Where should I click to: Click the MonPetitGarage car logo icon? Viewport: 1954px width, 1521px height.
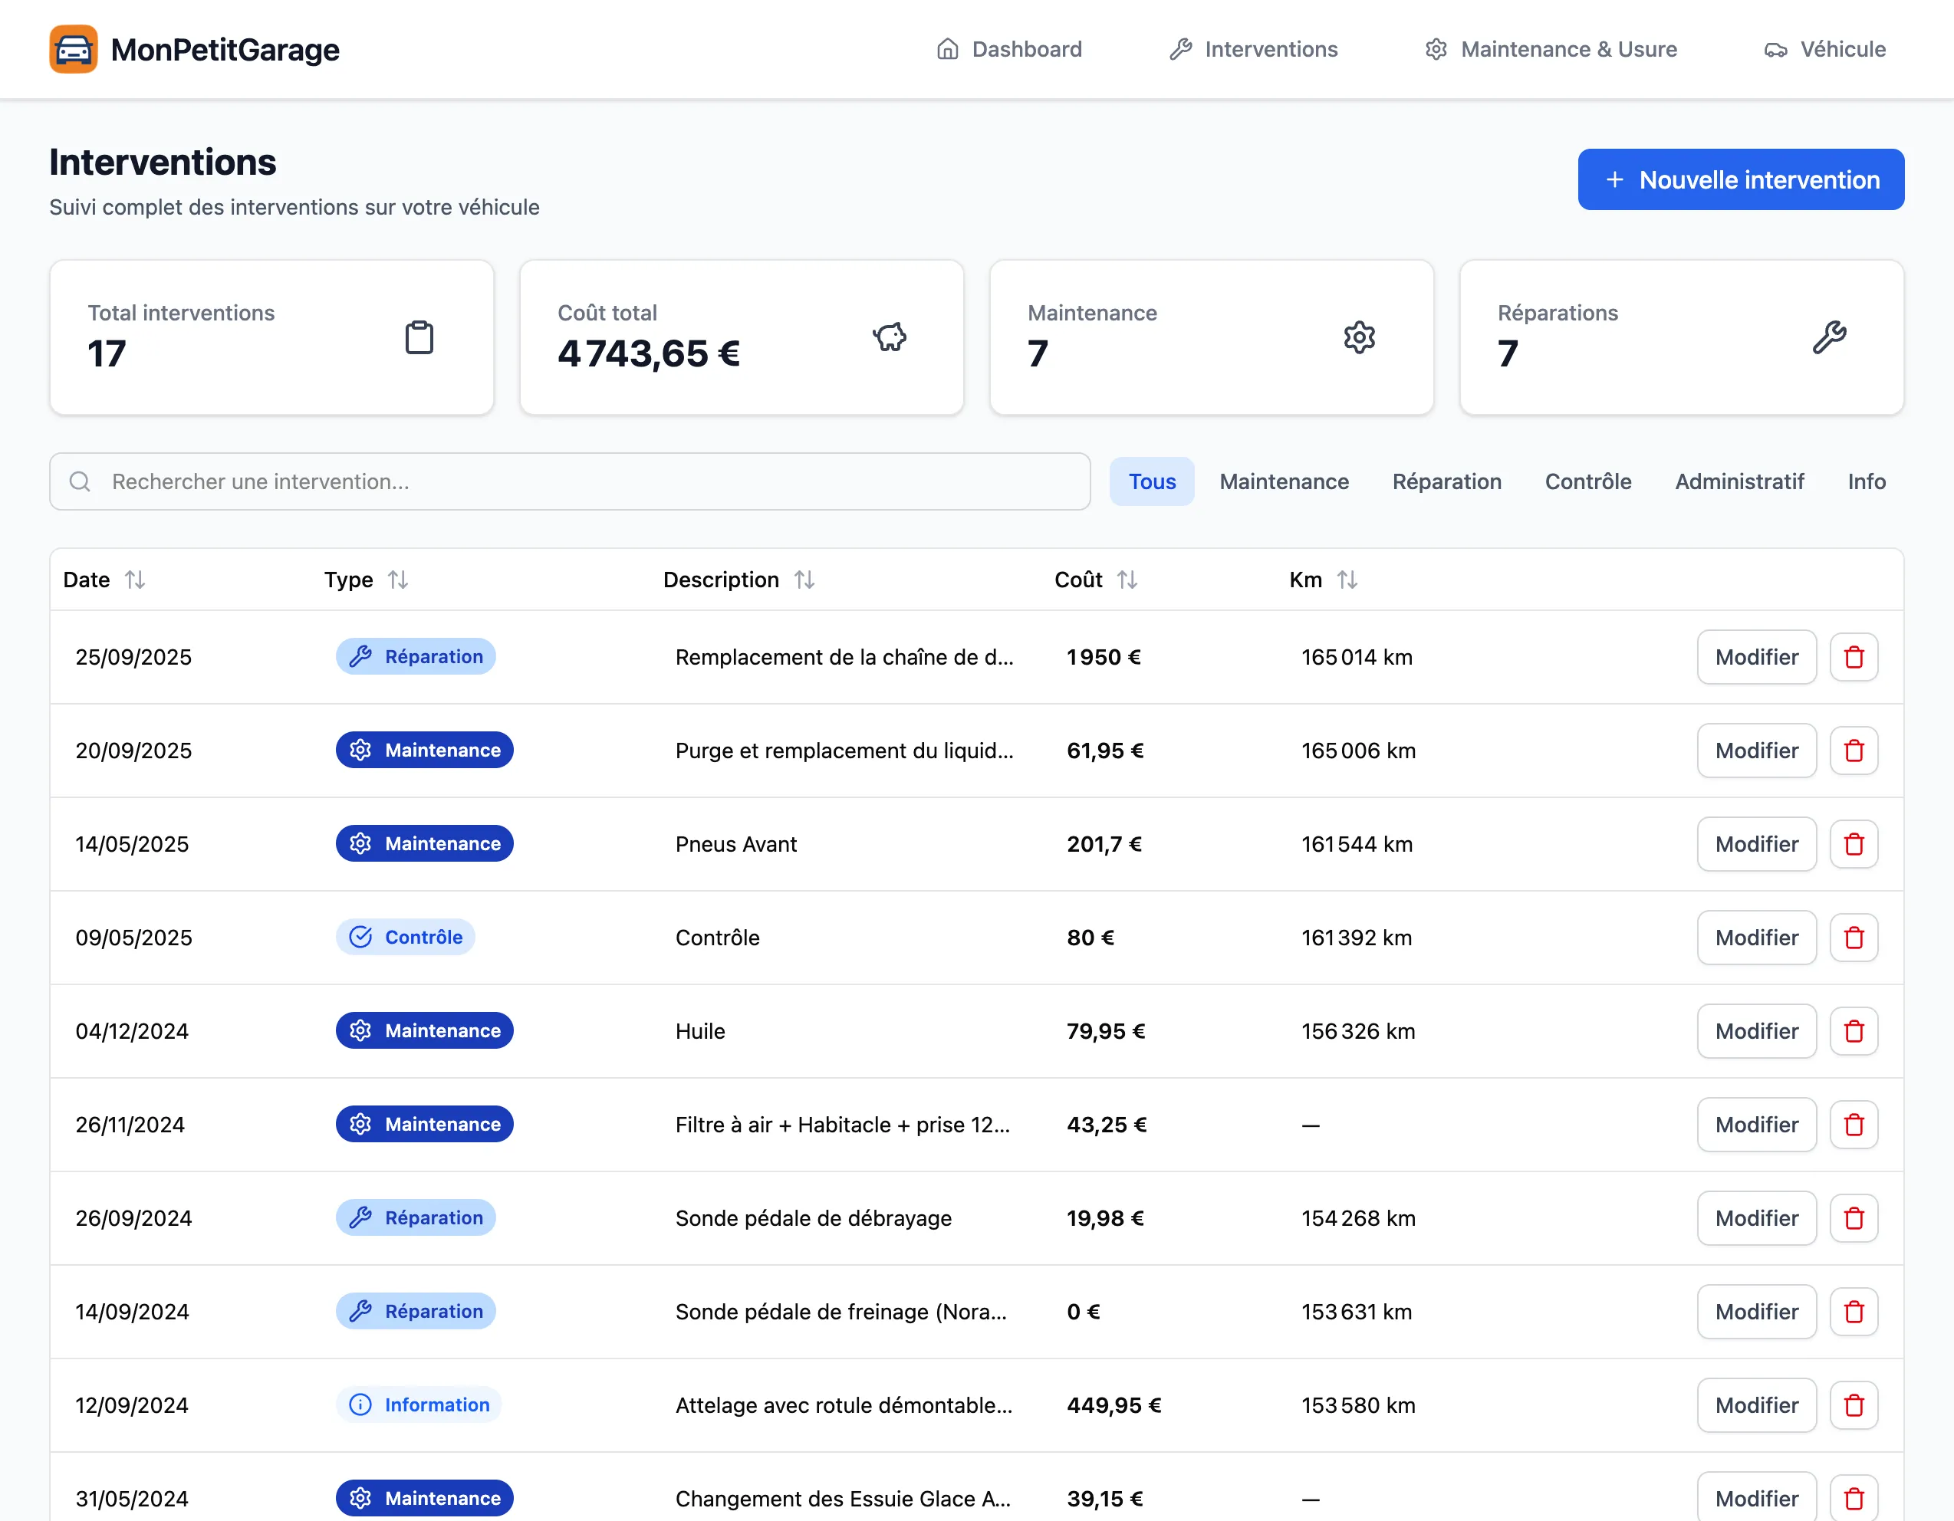(74, 49)
